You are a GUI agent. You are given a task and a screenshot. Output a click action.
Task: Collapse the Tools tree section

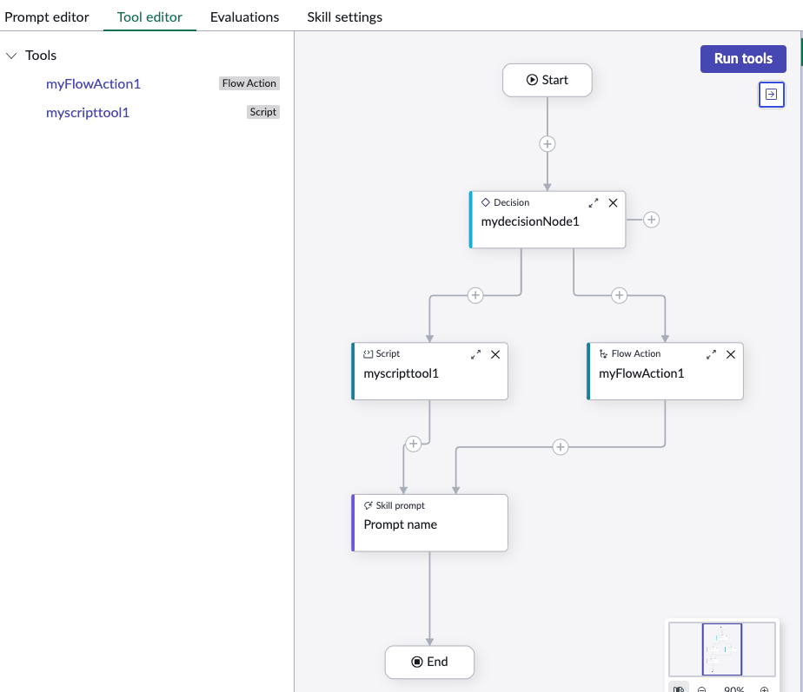pyautogui.click(x=11, y=56)
